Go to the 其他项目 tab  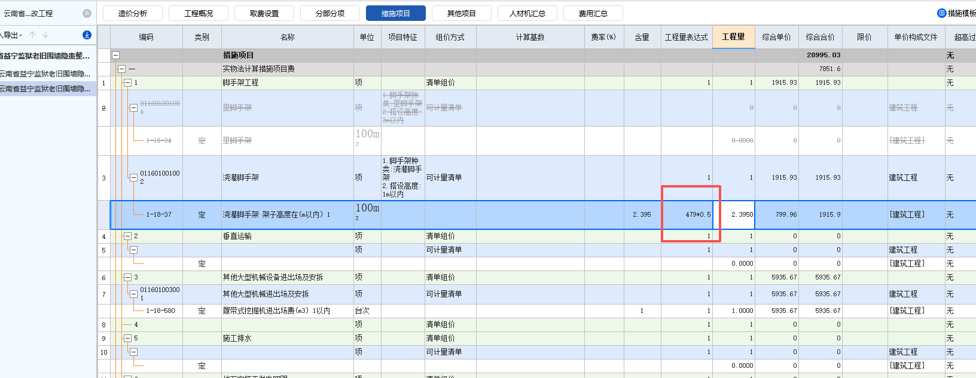click(x=462, y=13)
